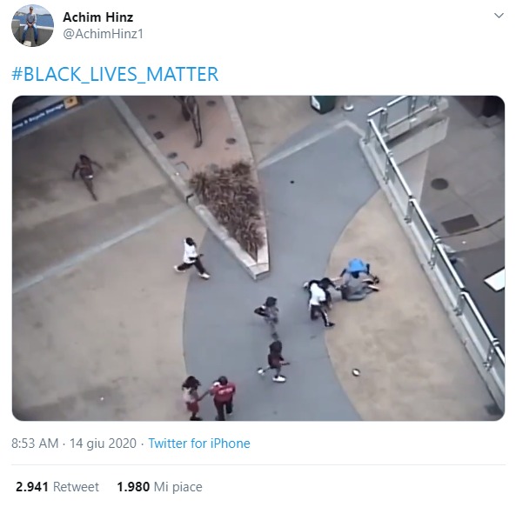Screen dimensions: 516x507
Task: Expand the tweet options chevron menu
Action: [x=499, y=16]
